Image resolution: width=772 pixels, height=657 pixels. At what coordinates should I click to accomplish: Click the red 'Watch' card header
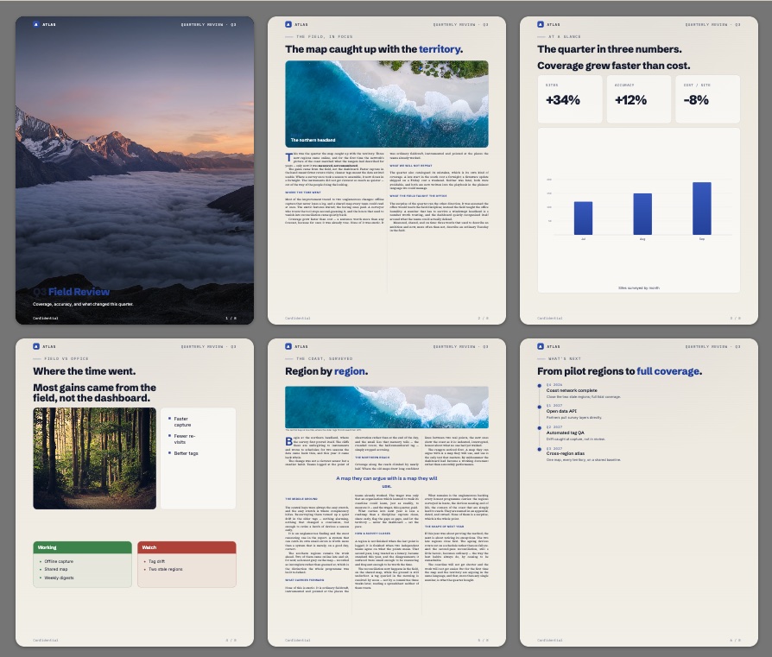coord(187,547)
